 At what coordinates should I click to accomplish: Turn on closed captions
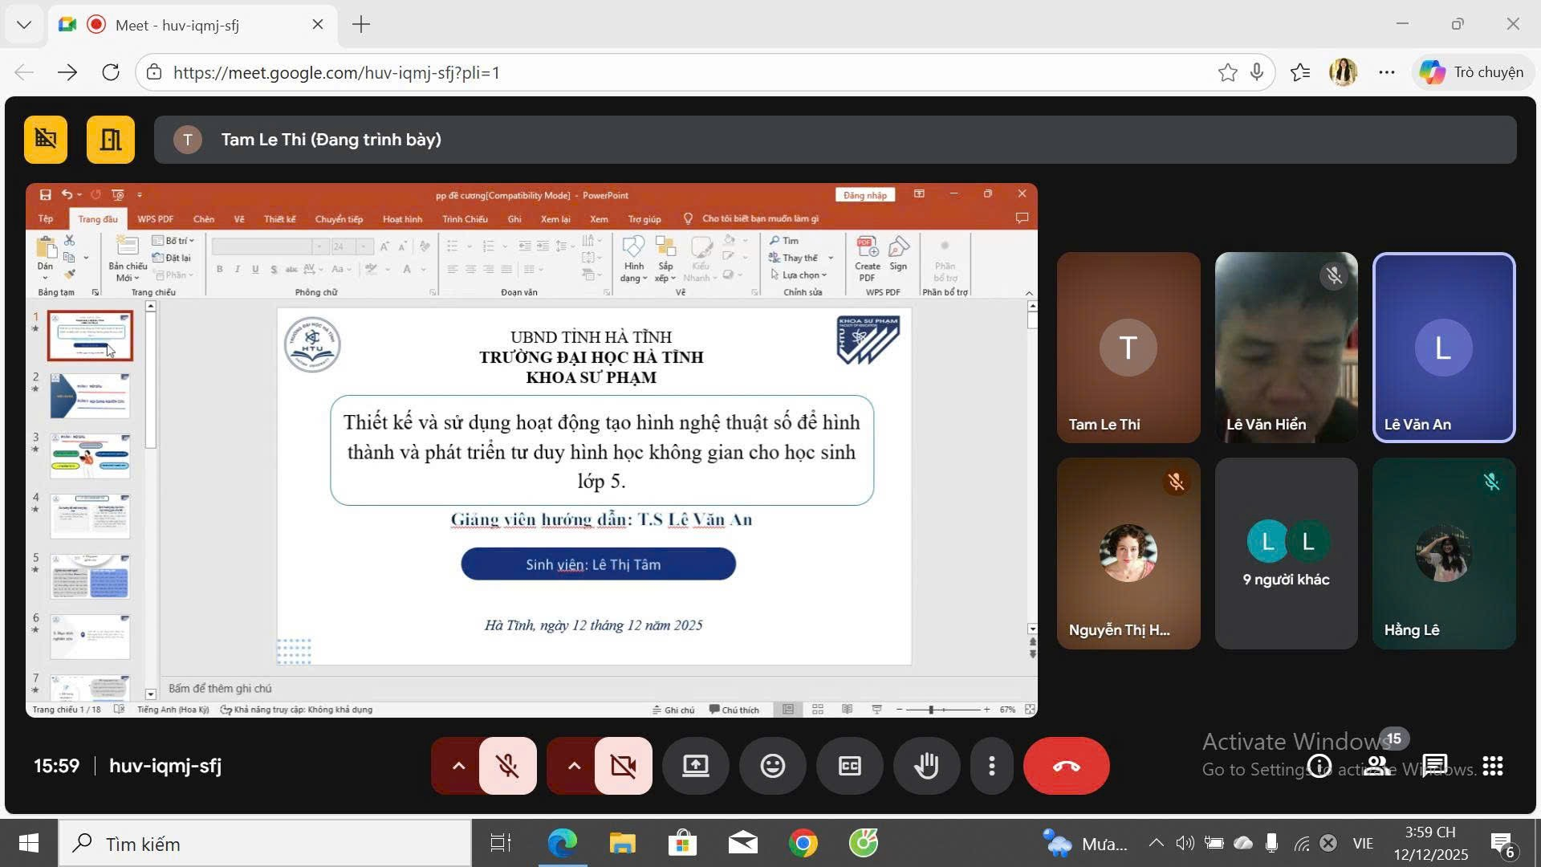click(849, 766)
